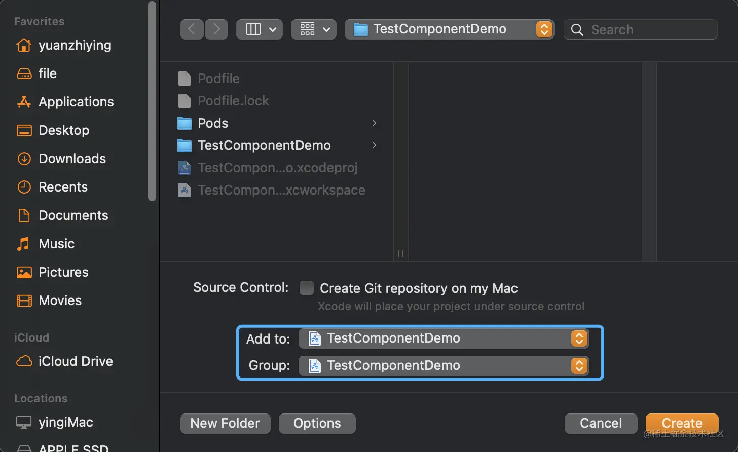738x452 pixels.
Task: Select Desktop in Favorites sidebar
Action: (x=64, y=130)
